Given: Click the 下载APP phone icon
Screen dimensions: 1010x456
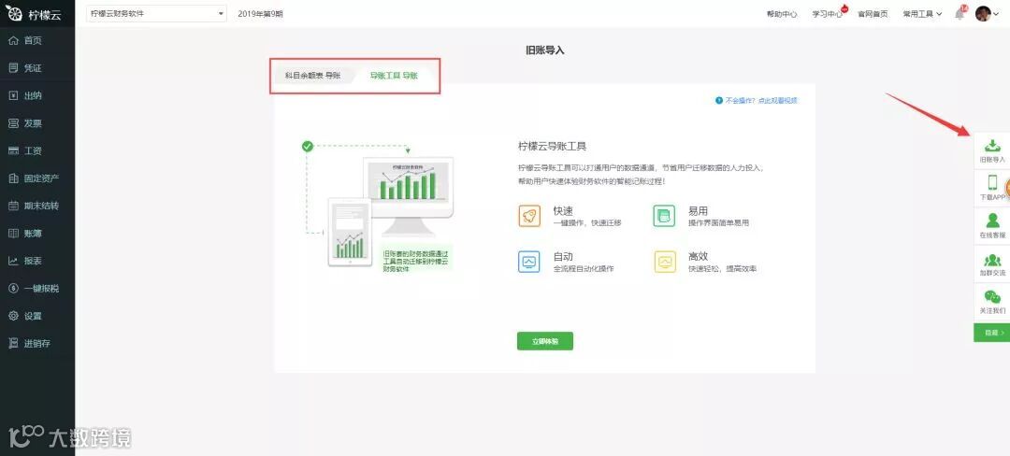Looking at the screenshot, I should coord(992,182).
